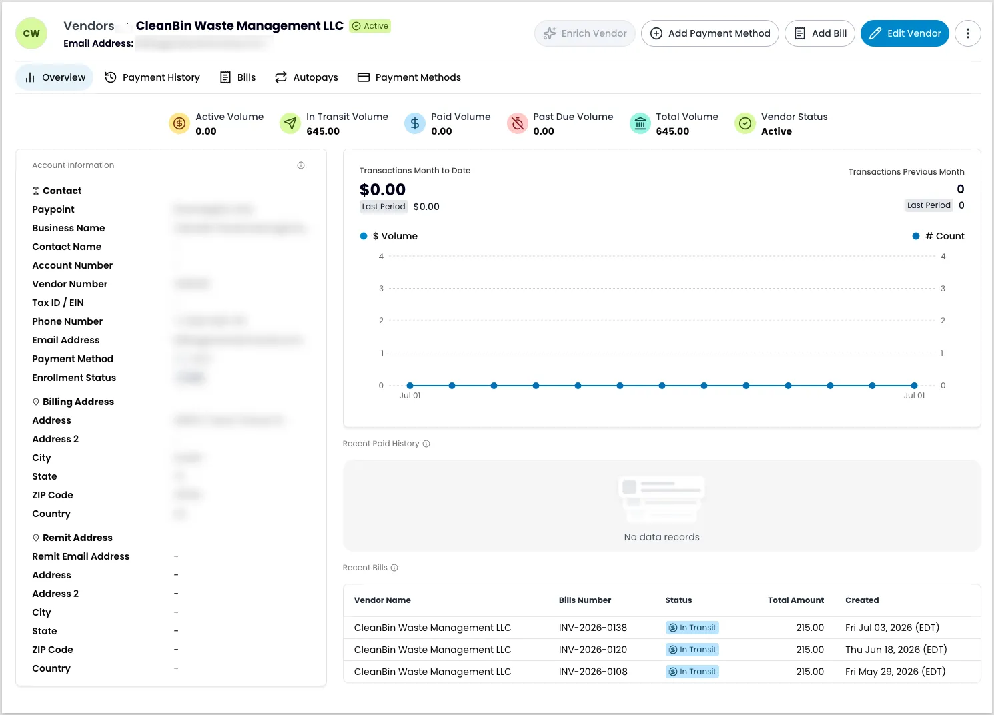This screenshot has width=994, height=715.
Task: Click In Transit status badge for INV-2026-0138
Action: coord(692,628)
